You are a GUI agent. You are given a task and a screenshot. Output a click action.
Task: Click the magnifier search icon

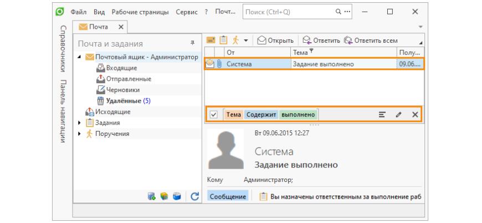(x=338, y=12)
